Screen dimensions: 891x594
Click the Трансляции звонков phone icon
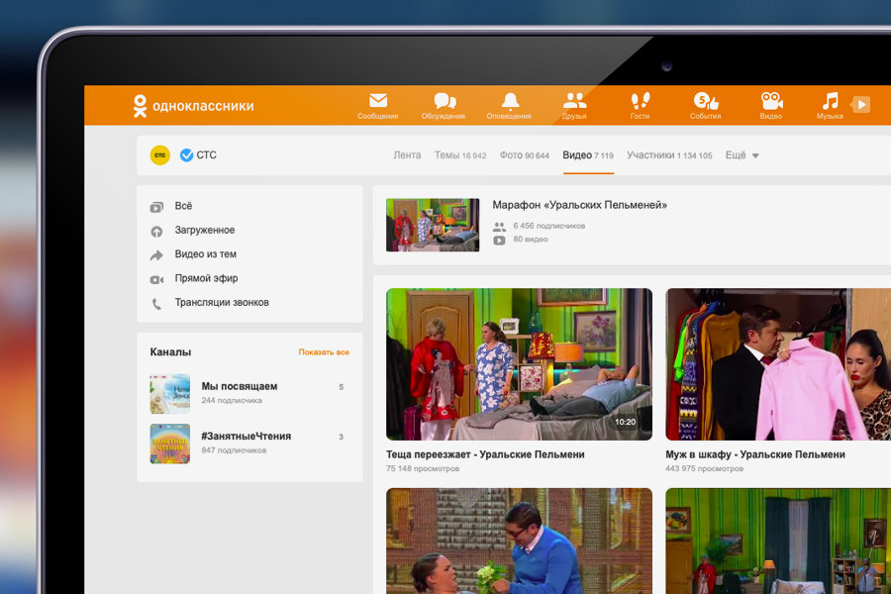[156, 304]
